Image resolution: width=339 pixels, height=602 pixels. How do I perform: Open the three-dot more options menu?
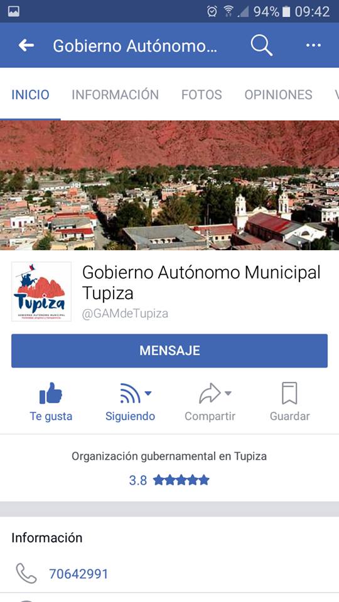pos(313,45)
